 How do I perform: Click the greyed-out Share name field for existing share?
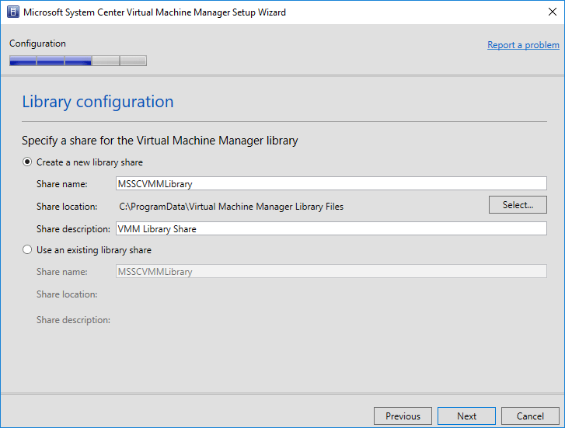(x=330, y=272)
